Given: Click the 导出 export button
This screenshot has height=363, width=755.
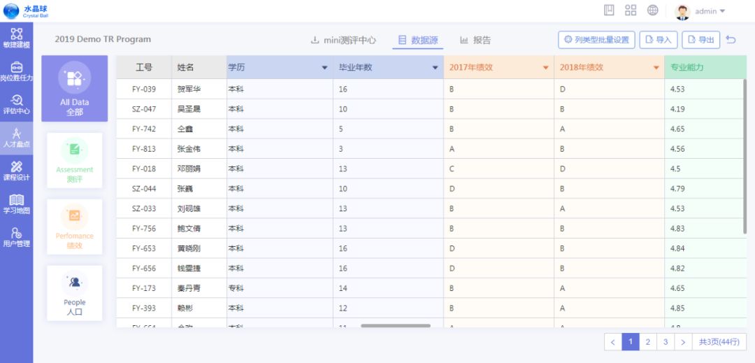Looking at the screenshot, I should coord(701,40).
